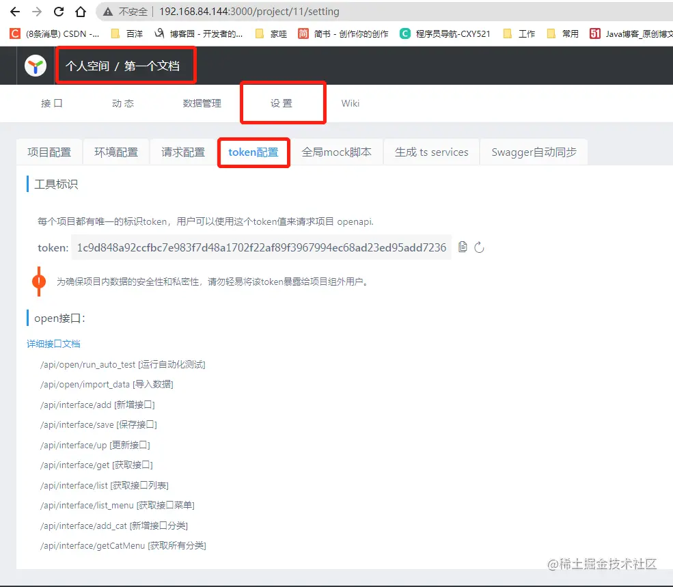Open the 环境配置 configuration tab
The width and height of the screenshot is (673, 587).
115,152
